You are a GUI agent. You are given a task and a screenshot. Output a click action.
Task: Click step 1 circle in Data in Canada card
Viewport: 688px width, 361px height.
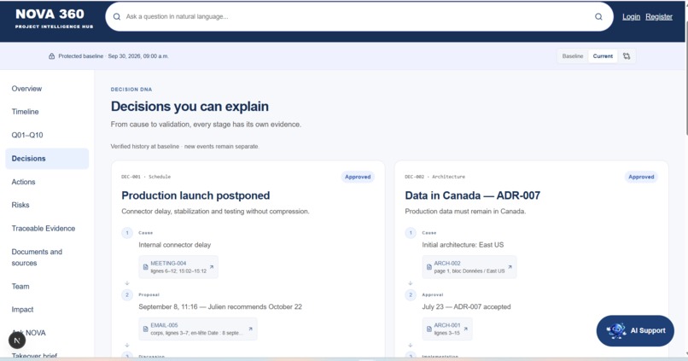(411, 232)
